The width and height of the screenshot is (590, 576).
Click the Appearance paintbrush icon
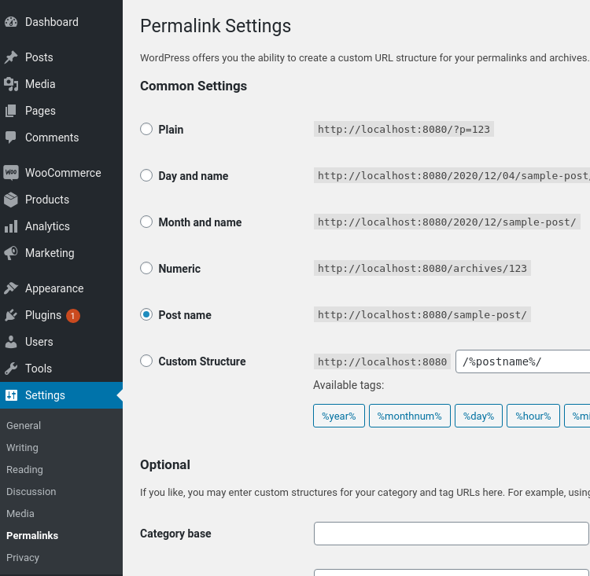[11, 288]
